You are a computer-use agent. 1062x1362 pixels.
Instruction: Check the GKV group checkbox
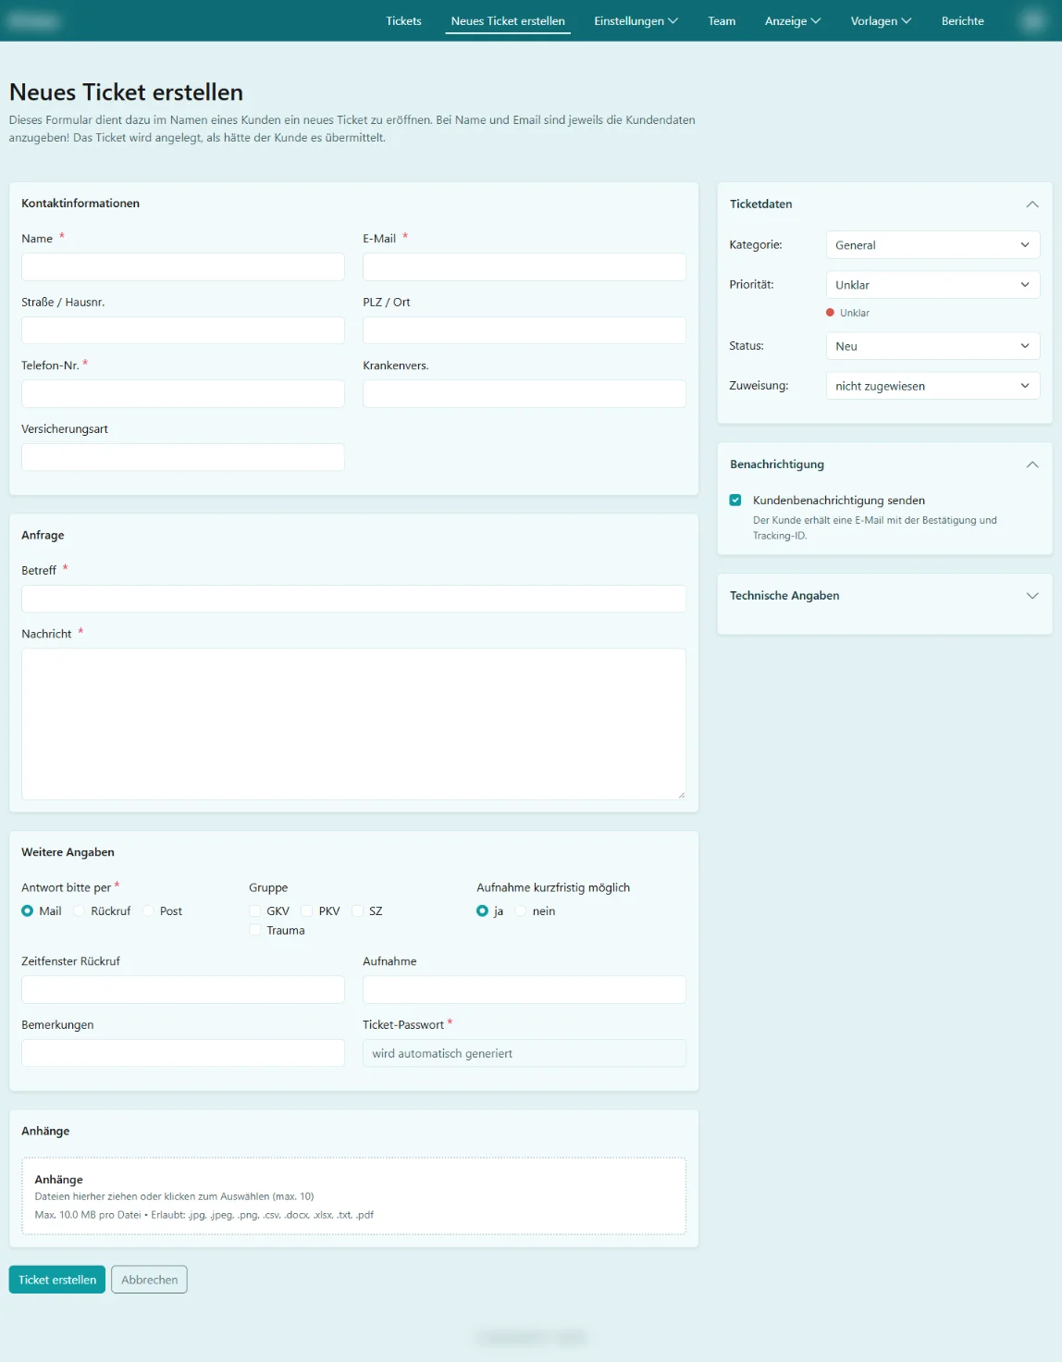(x=255, y=910)
